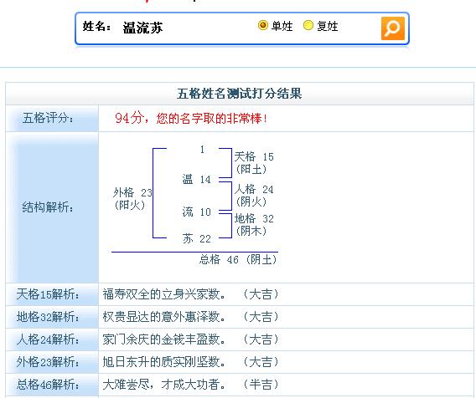476x398 pixels.
Task: Click the 五格评分 label cell
Action: pos(52,118)
